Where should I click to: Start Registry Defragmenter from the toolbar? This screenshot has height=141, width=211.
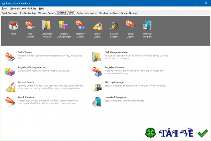pos(64,25)
